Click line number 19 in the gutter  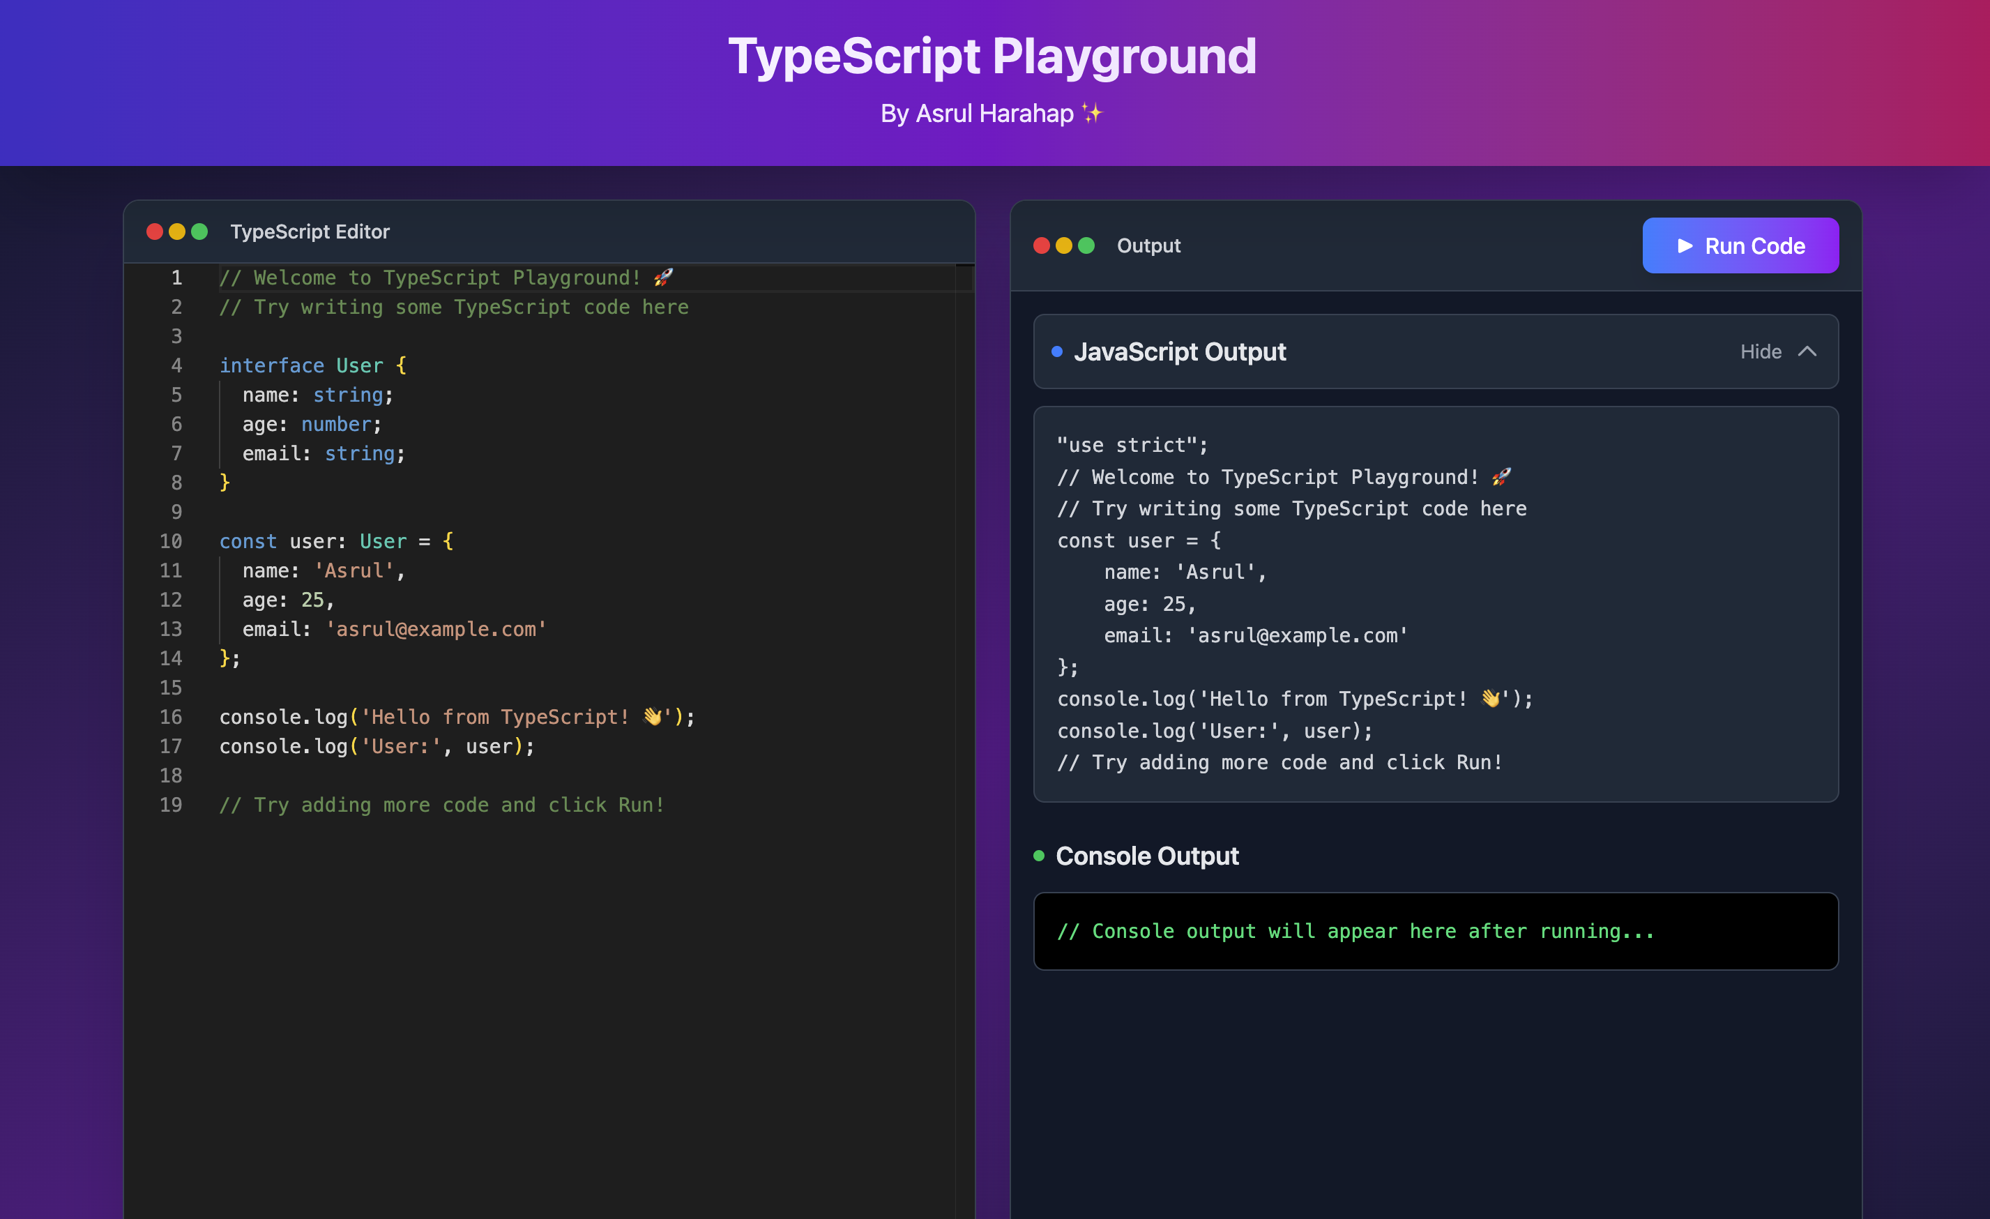pos(170,805)
